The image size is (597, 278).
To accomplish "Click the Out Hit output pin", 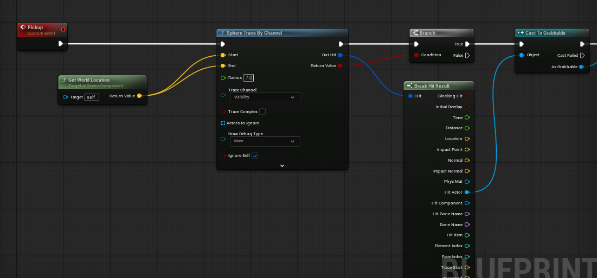I will [340, 55].
